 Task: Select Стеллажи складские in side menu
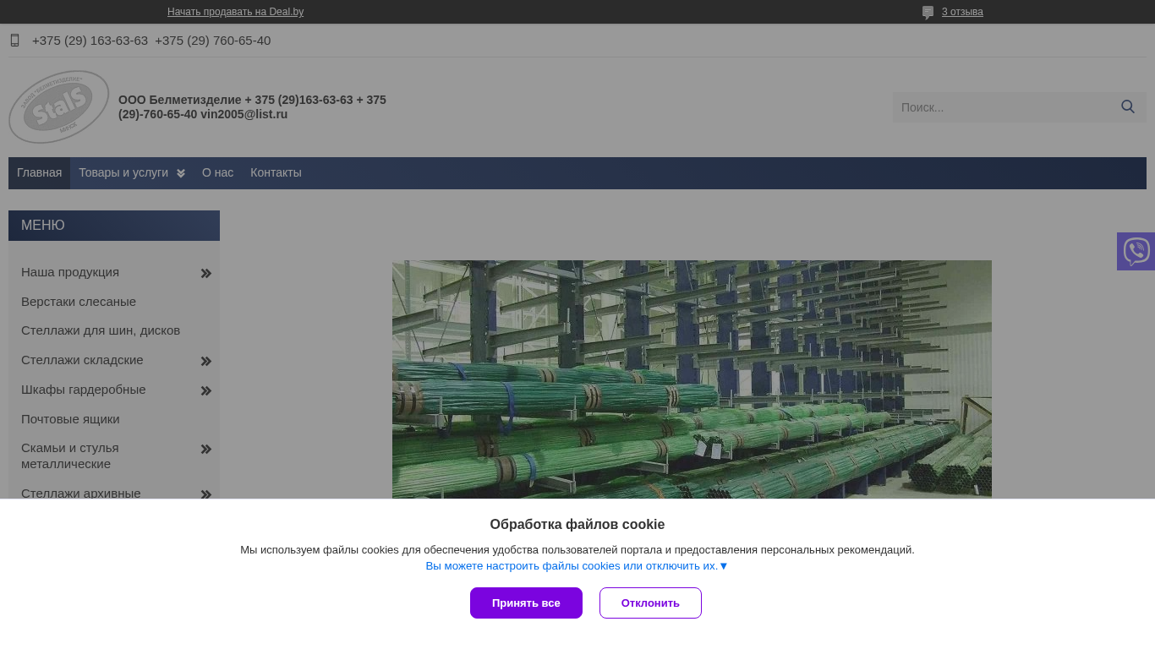[82, 360]
